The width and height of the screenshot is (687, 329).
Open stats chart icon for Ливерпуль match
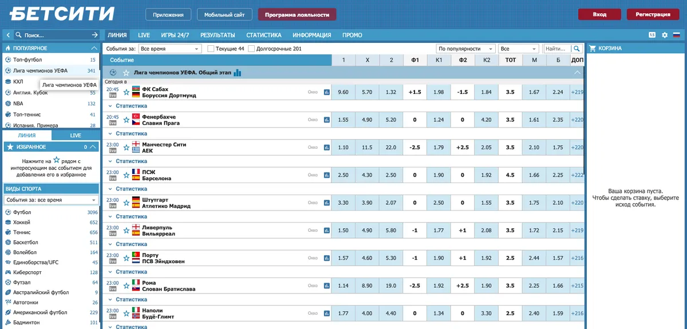coord(327,231)
